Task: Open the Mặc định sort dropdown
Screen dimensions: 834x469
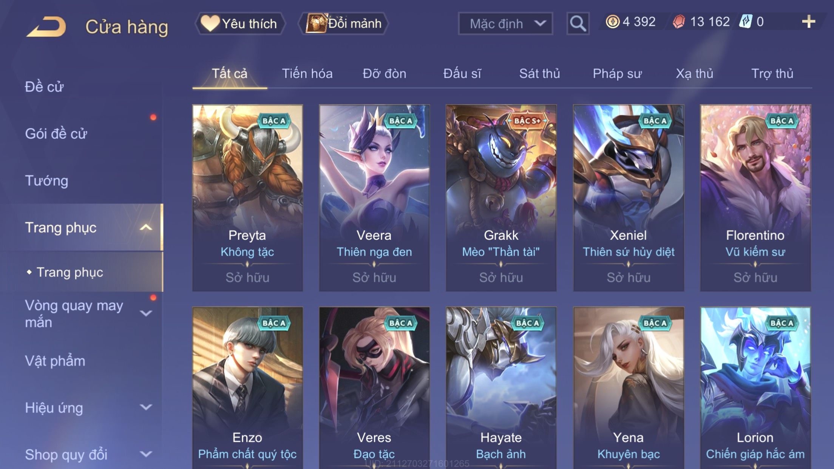Action: click(x=505, y=23)
